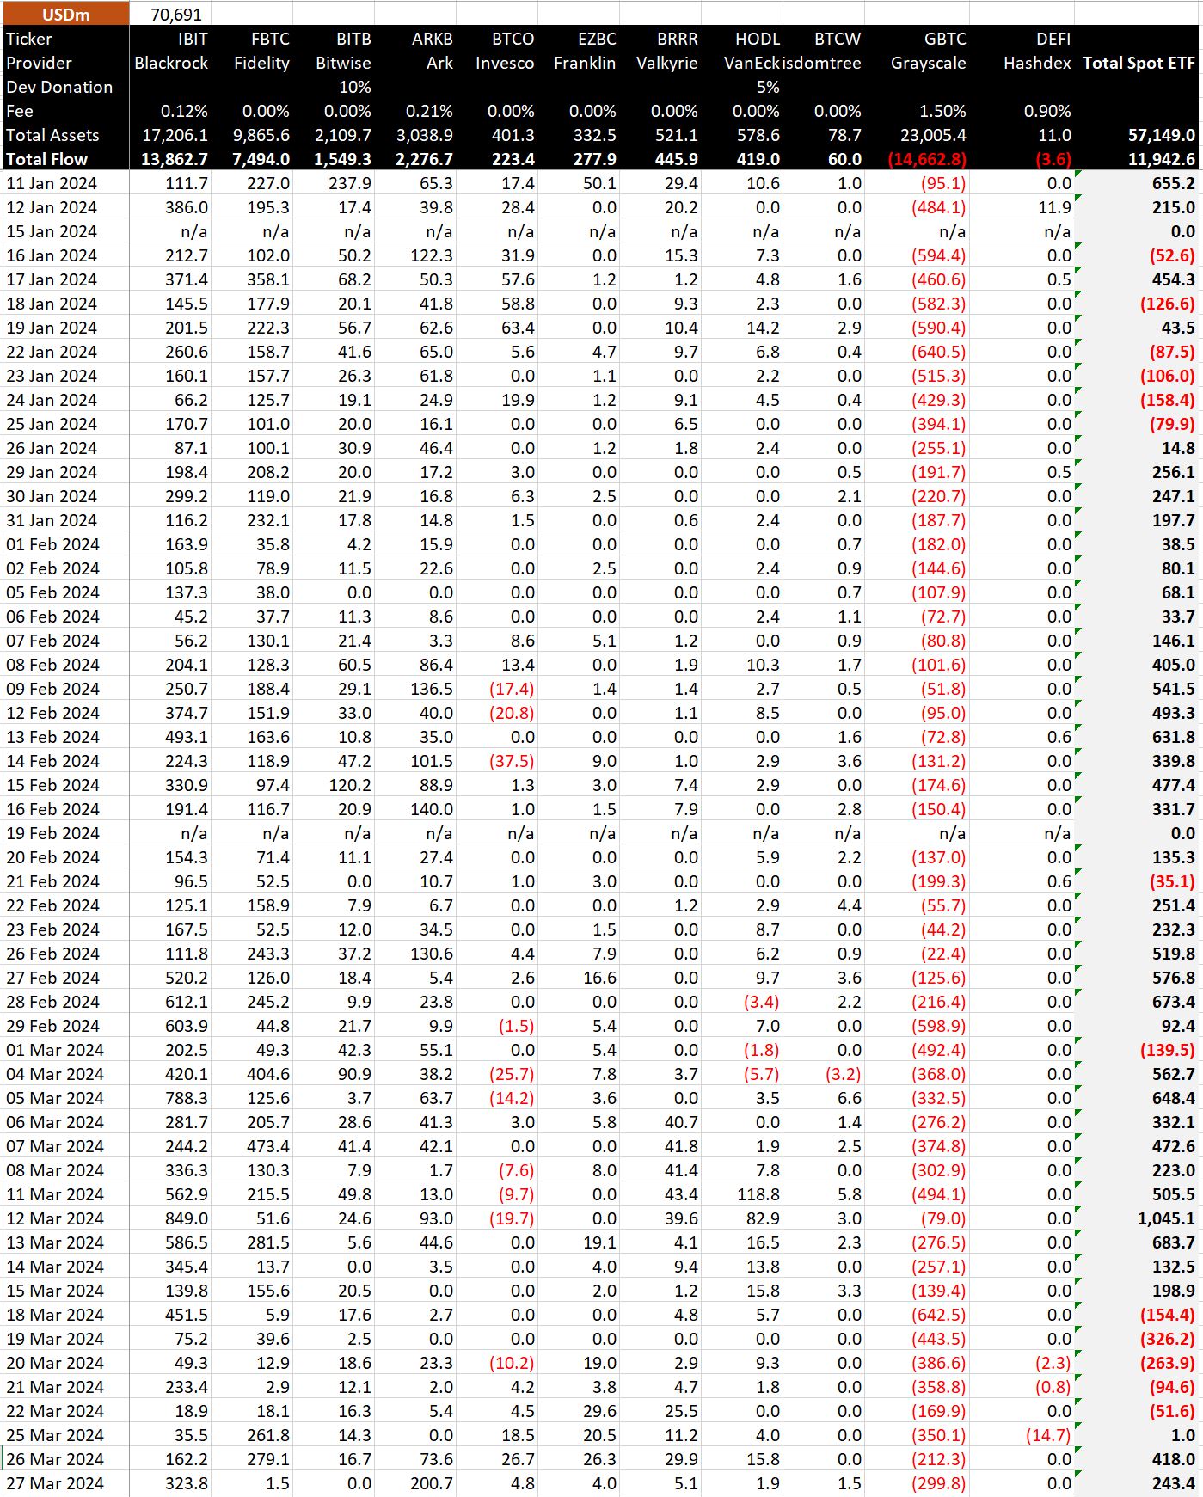Select total flow value 11,942.6
The width and height of the screenshot is (1203, 1497).
pos(1162,159)
